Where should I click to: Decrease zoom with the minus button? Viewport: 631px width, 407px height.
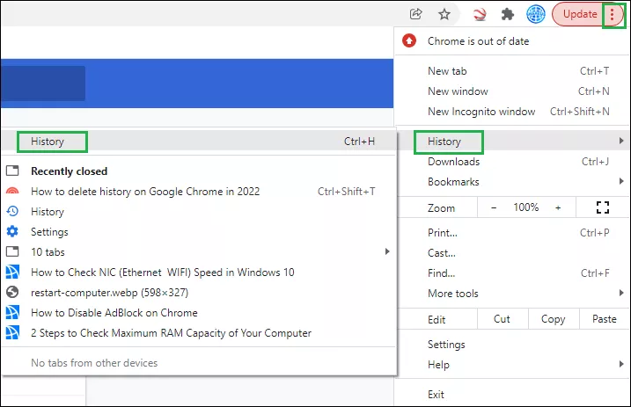(494, 207)
